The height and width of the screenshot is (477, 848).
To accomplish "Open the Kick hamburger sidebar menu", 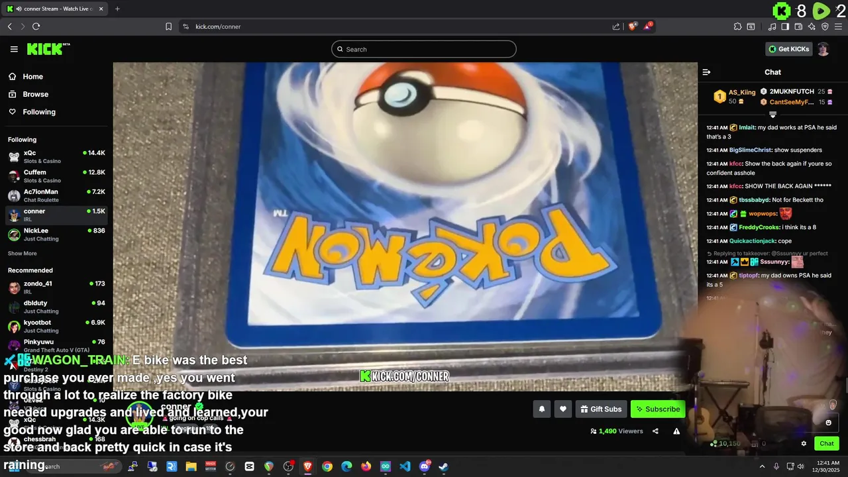I will 14,49.
